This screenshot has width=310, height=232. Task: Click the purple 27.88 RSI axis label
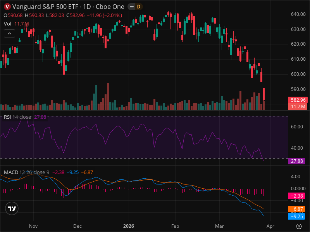pyautogui.click(x=296, y=161)
